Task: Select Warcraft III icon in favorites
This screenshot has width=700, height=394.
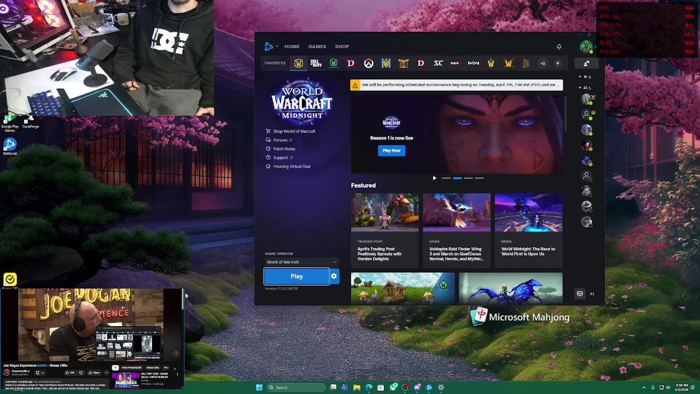Action: click(386, 63)
